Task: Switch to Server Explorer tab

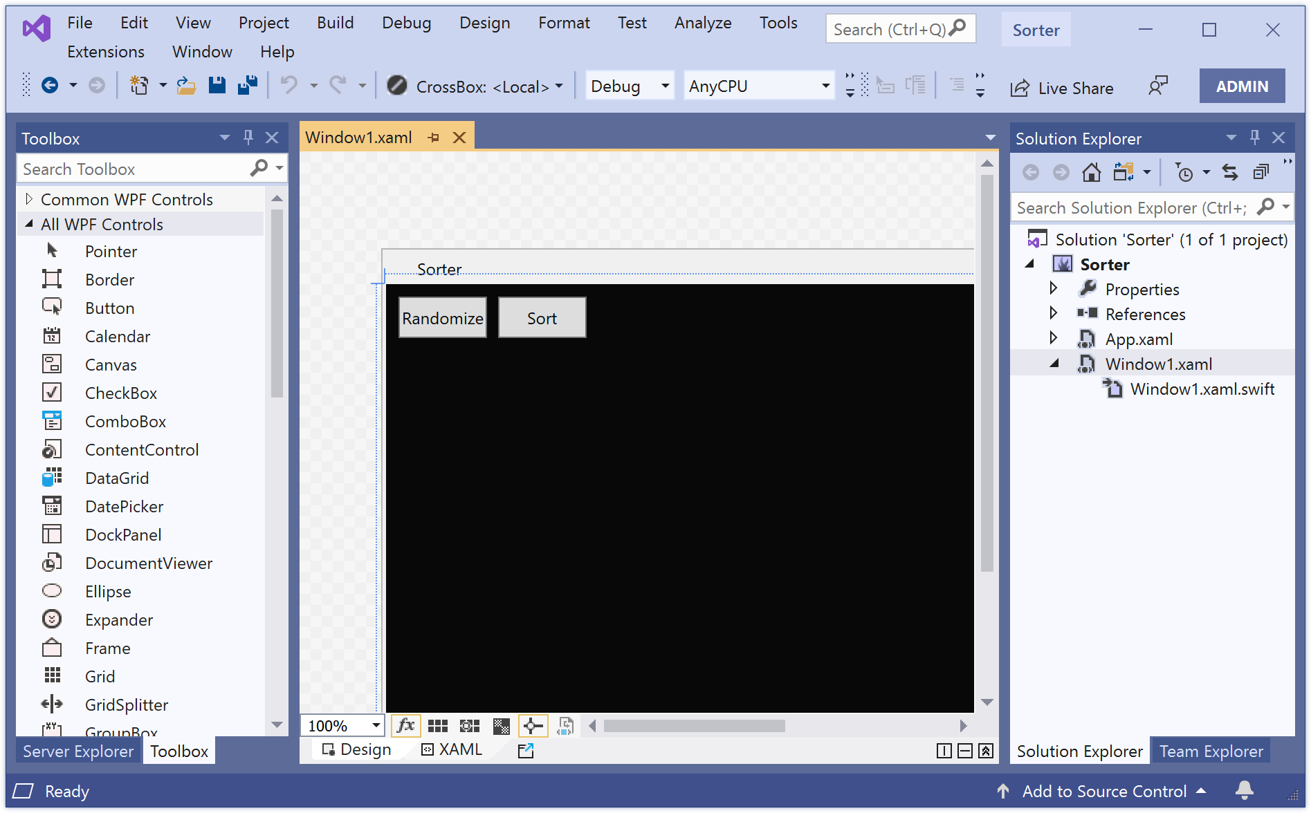Action: pyautogui.click(x=78, y=751)
